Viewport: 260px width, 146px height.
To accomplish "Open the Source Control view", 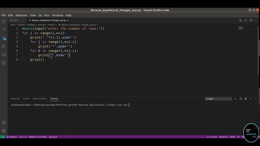I will (4, 38).
